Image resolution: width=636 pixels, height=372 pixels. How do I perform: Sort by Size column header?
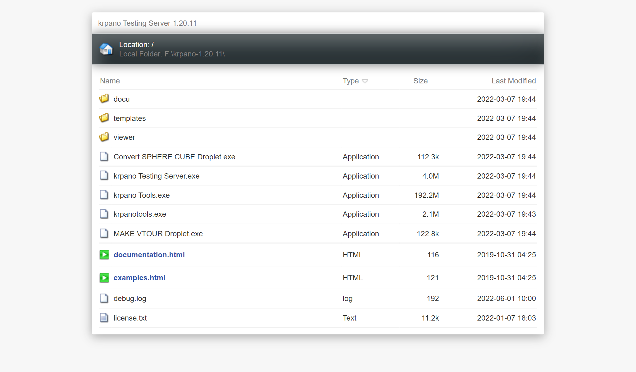(x=420, y=81)
